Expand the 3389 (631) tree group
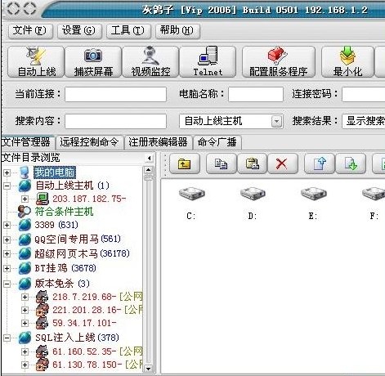 tap(7, 225)
